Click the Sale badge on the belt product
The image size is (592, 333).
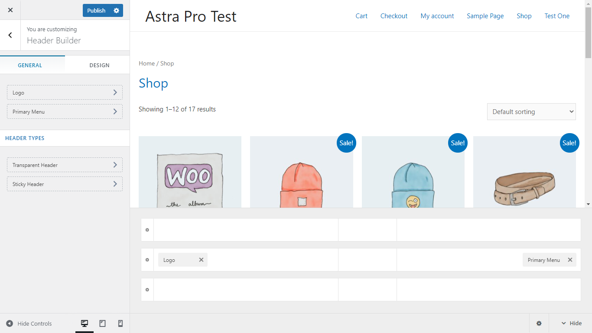[x=569, y=143]
